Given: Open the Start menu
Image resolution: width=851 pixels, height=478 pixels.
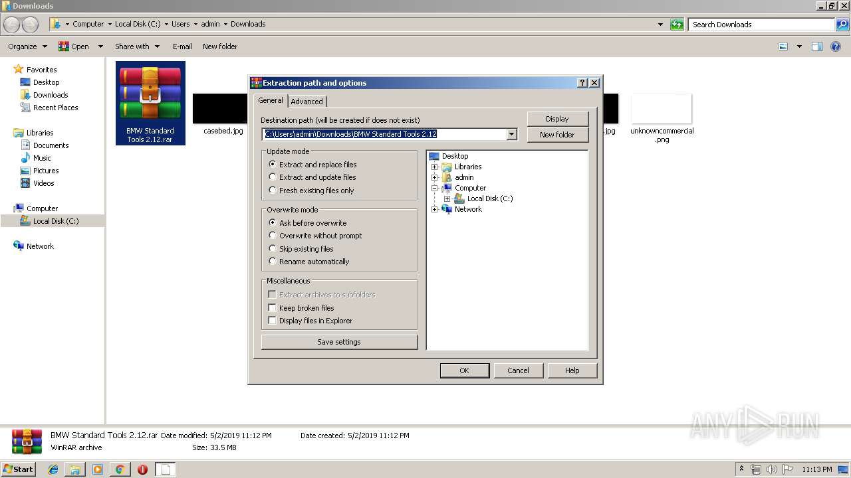Looking at the screenshot, I should point(19,469).
